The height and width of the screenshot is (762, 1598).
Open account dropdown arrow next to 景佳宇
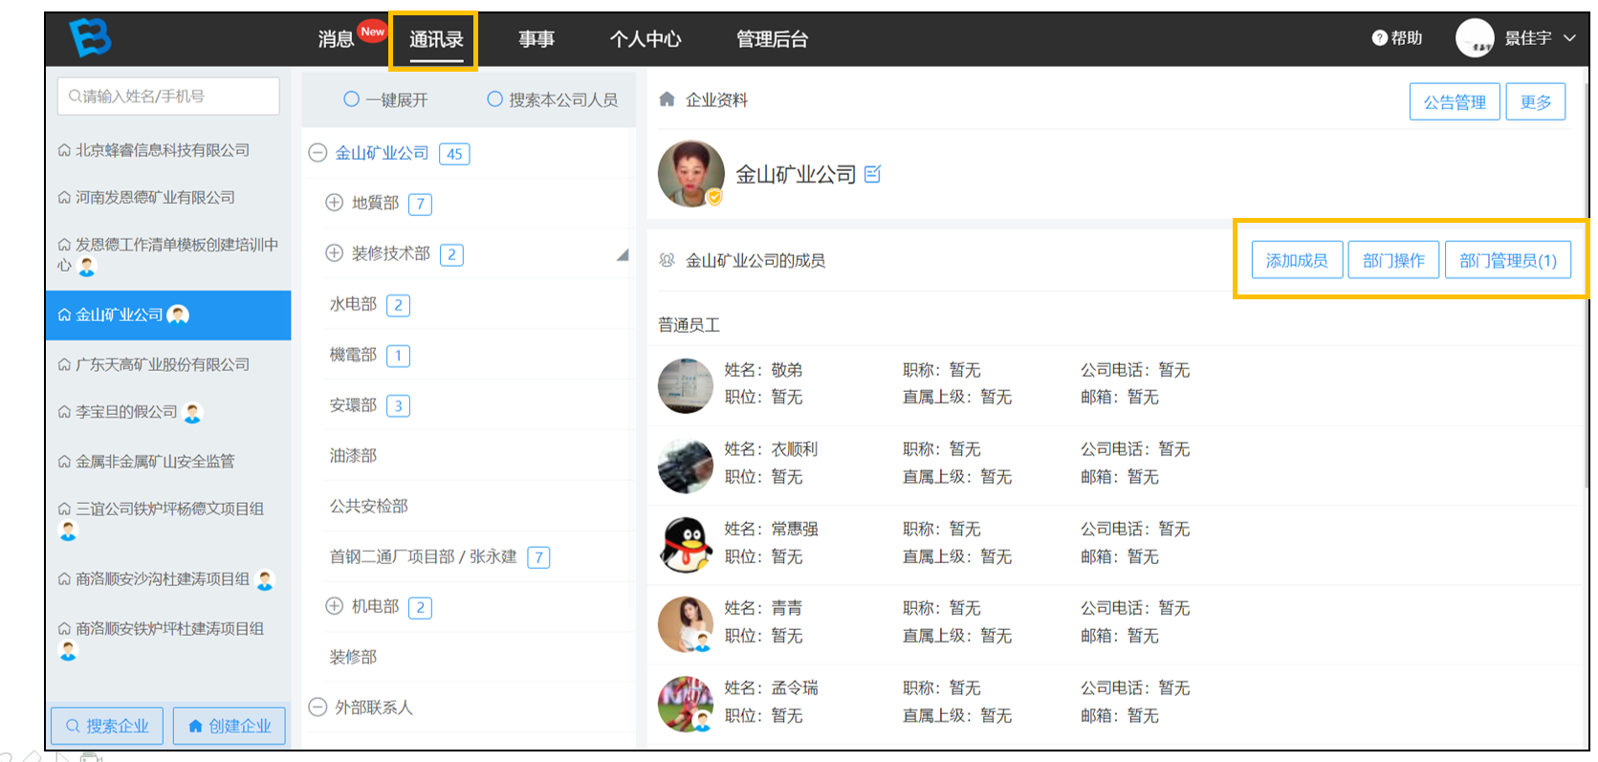coord(1569,38)
